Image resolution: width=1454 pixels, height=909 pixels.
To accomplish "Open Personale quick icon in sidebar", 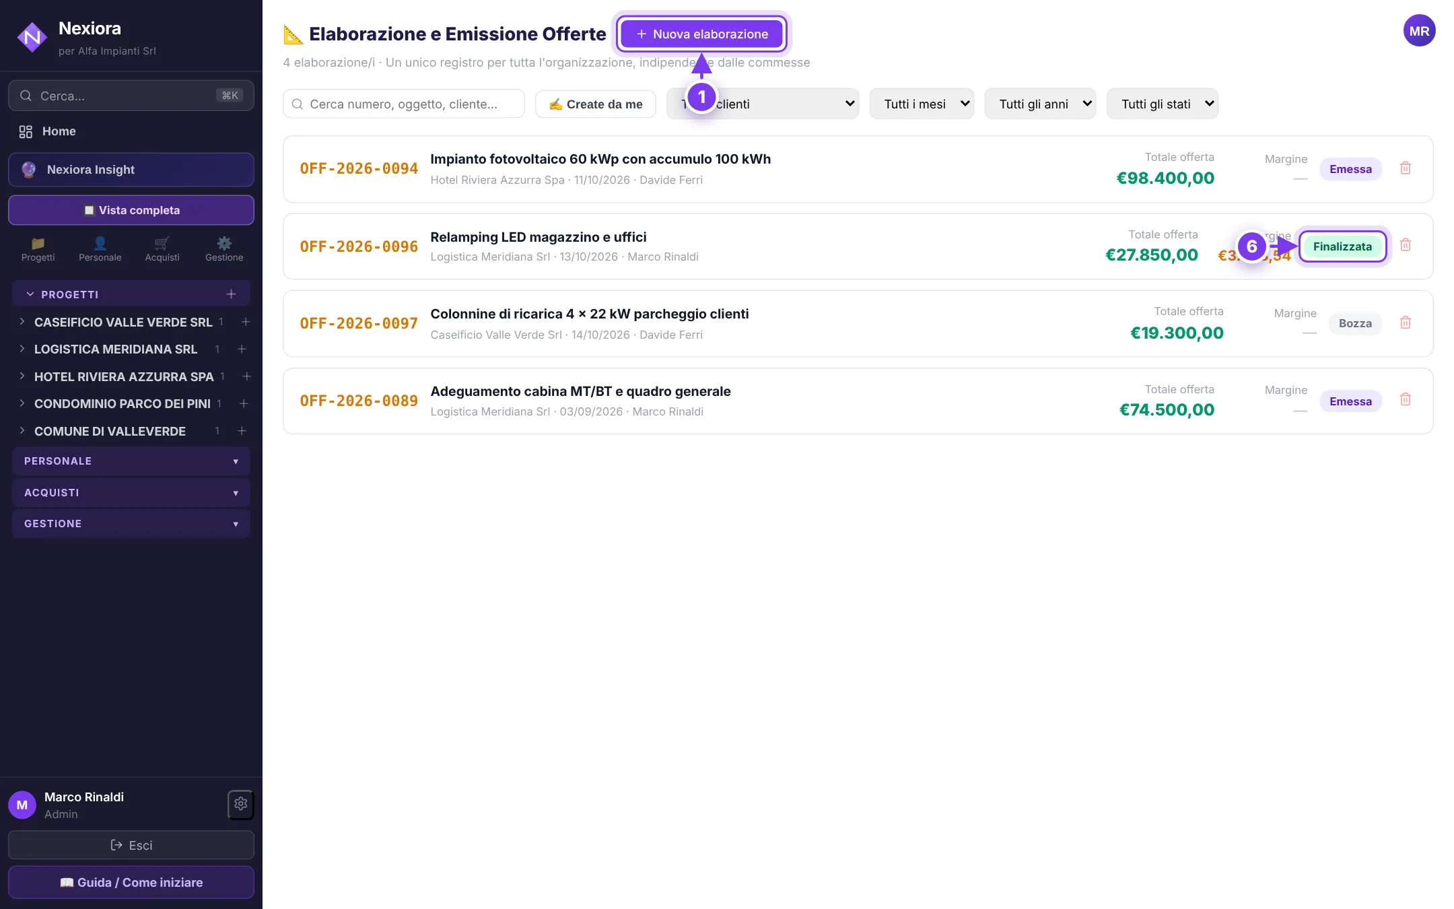I will tap(100, 249).
